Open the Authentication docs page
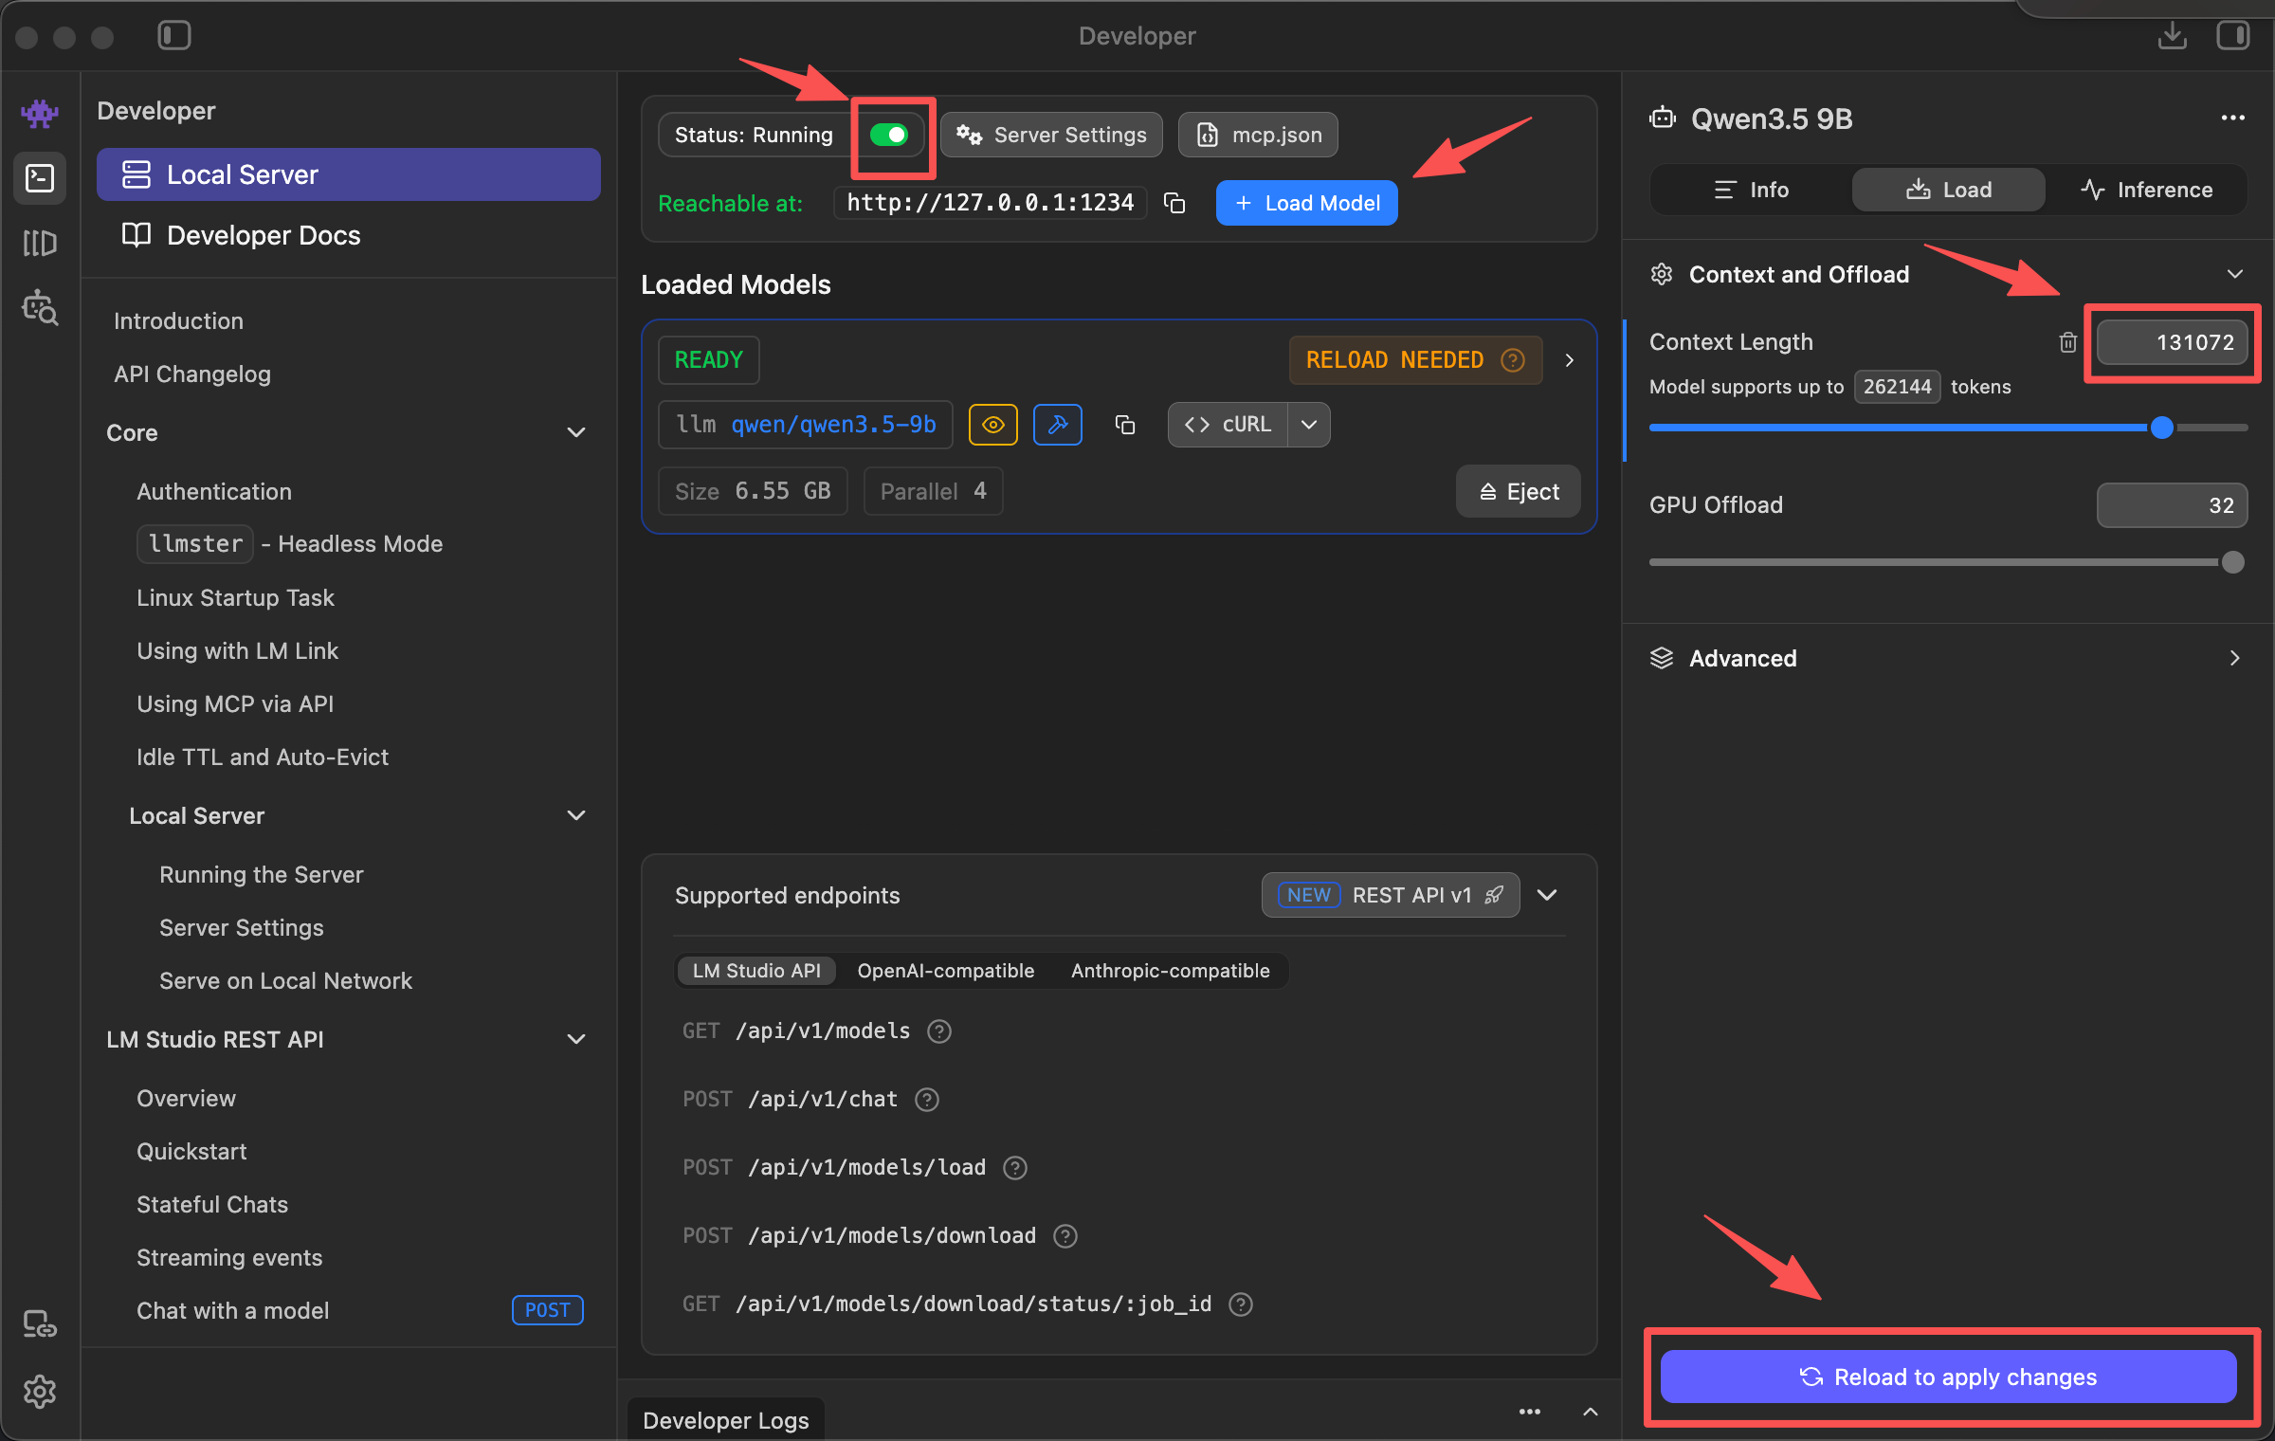Screen dimensions: 2275x1441 pyautogui.click(x=214, y=492)
